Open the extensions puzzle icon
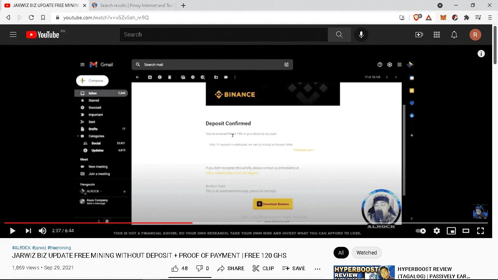This screenshot has width=498, height=280. [x=467, y=17]
